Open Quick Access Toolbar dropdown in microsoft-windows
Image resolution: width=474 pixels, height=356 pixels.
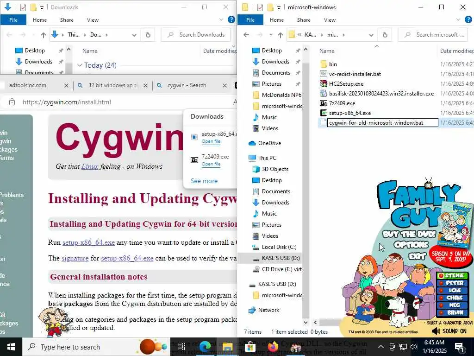click(x=279, y=7)
